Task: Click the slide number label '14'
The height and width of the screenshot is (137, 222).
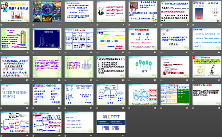Action: click(219, 52)
